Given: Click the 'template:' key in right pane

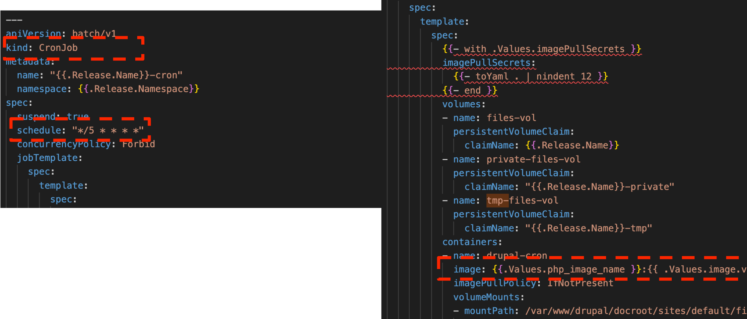Looking at the screenshot, I should pyautogui.click(x=444, y=22).
